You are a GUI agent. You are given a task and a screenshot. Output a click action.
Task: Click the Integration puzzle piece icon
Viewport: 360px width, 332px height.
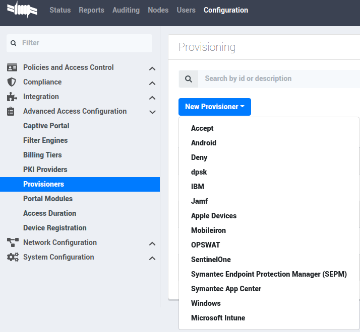[x=12, y=97]
